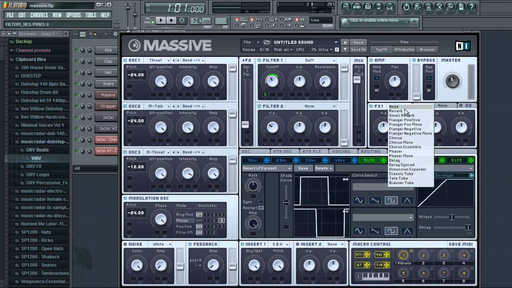
Task: Click the AT macro source handle
Action: tap(367, 265)
